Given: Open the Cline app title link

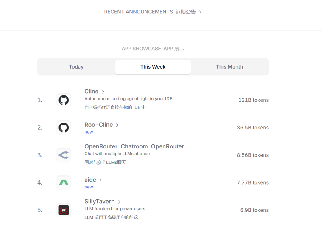Looking at the screenshot, I should click(91, 92).
